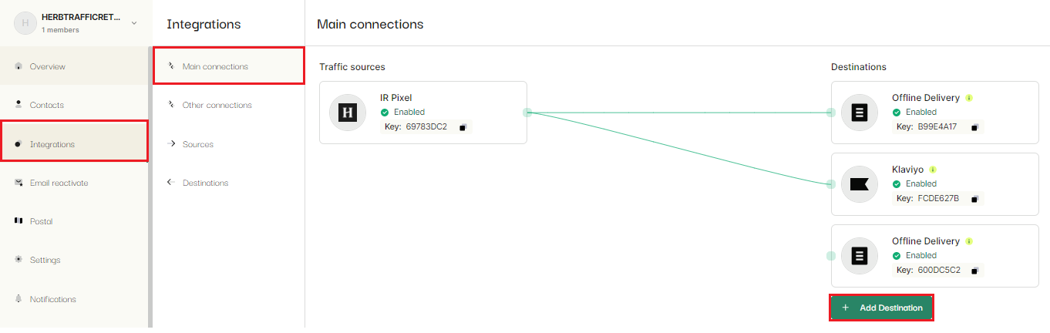Image resolution: width=1050 pixels, height=333 pixels.
Task: Click the IR Pixel output connector dot
Action: pos(527,113)
